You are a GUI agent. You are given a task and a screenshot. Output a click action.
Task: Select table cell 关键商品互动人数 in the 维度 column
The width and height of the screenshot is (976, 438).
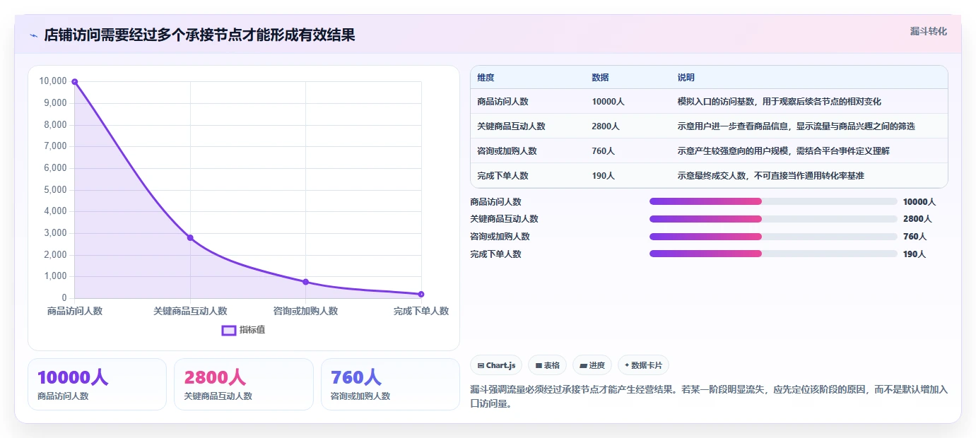(x=511, y=126)
